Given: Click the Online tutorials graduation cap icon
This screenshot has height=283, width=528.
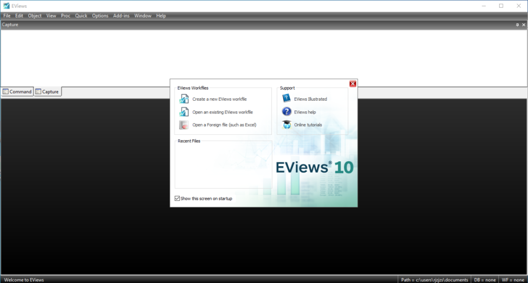Looking at the screenshot, I should (286, 125).
